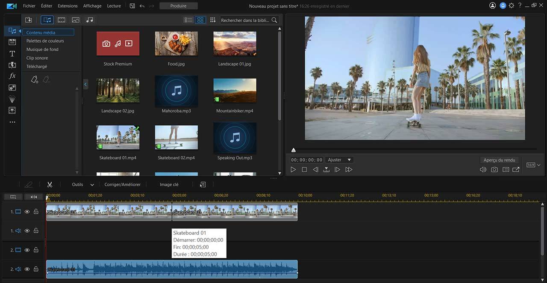This screenshot has width=547, height=283.
Task: Lock video track 2 with padlock icon
Action: coord(36,250)
